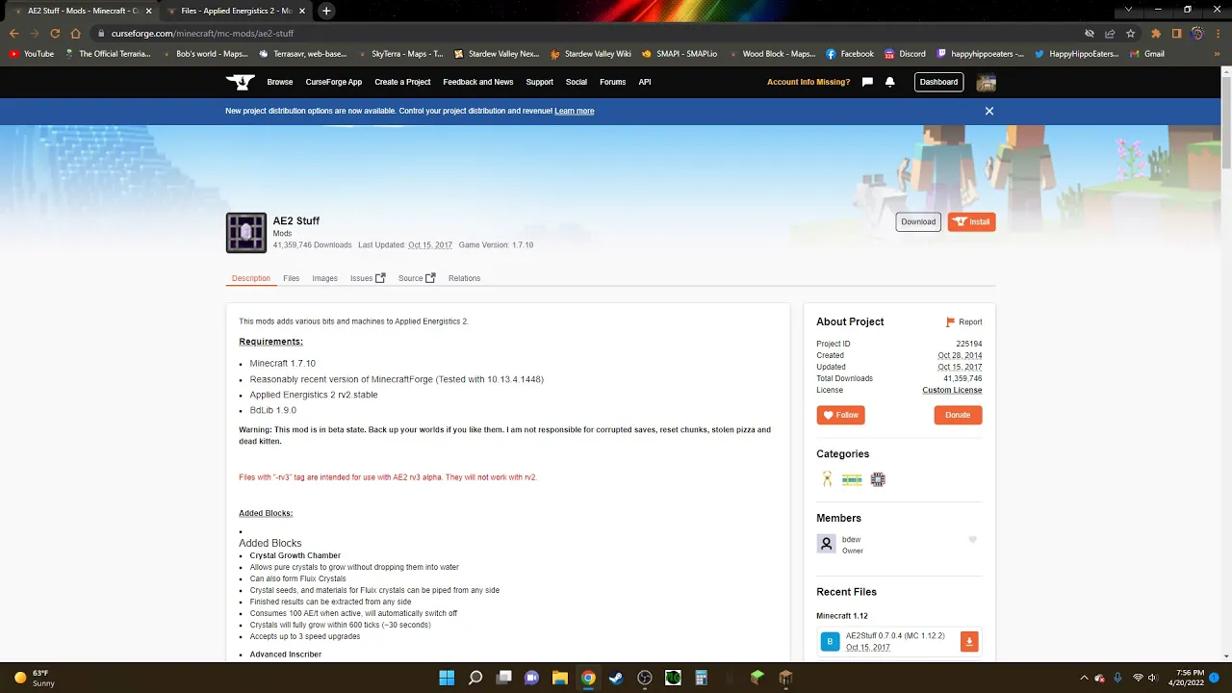Open the Discord bookmark
Viewport: 1232px width, 693px height.
(x=905, y=54)
